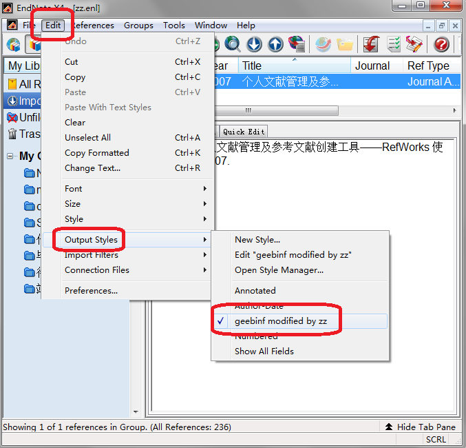Minimize the inner zz.enl library window
This screenshot has width=466, height=448.
pyautogui.click(x=428, y=26)
